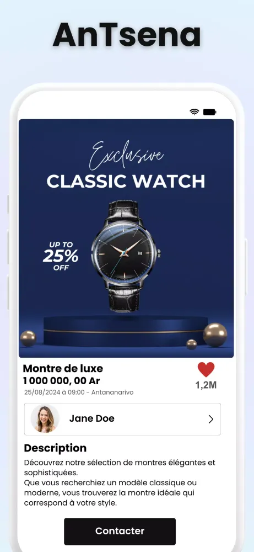Click the 1 000 000, 00 Ar price
Image resolution: width=254 pixels, height=552 pixels.
pyautogui.click(x=62, y=381)
